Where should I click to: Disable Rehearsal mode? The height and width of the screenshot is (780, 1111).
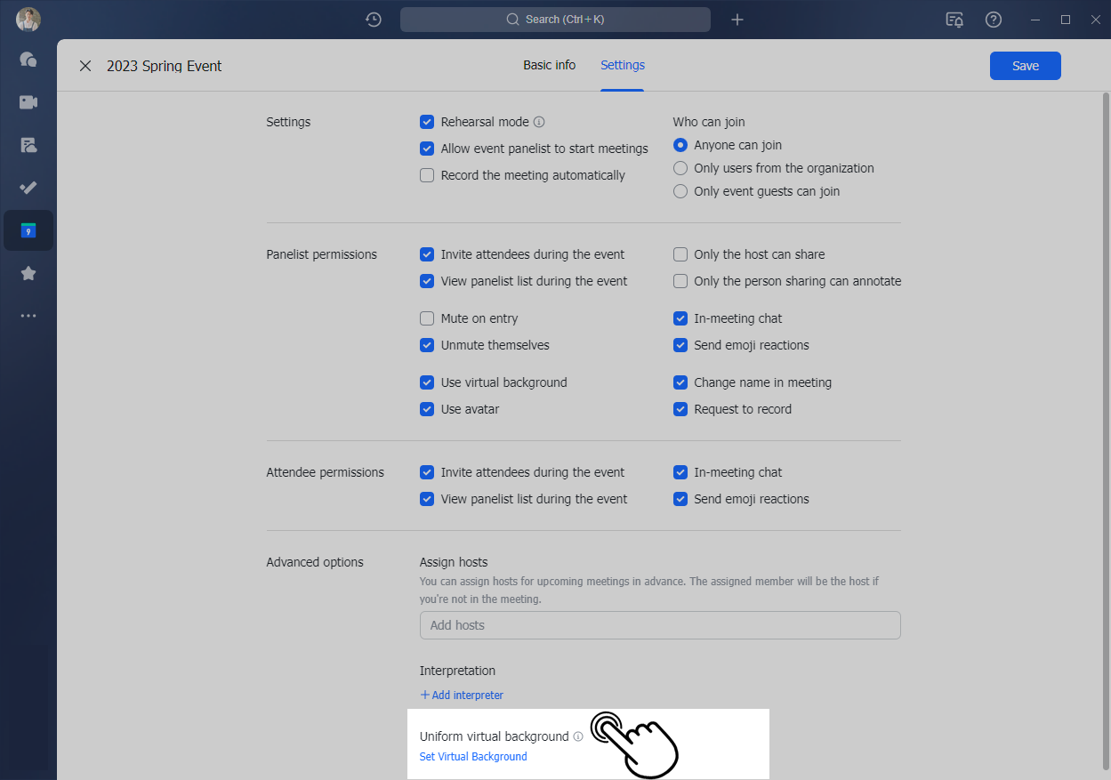pos(427,122)
